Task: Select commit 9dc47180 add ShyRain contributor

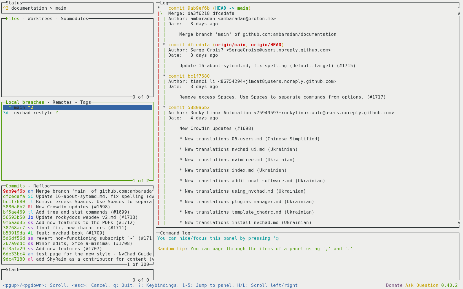Action: click(x=77, y=259)
